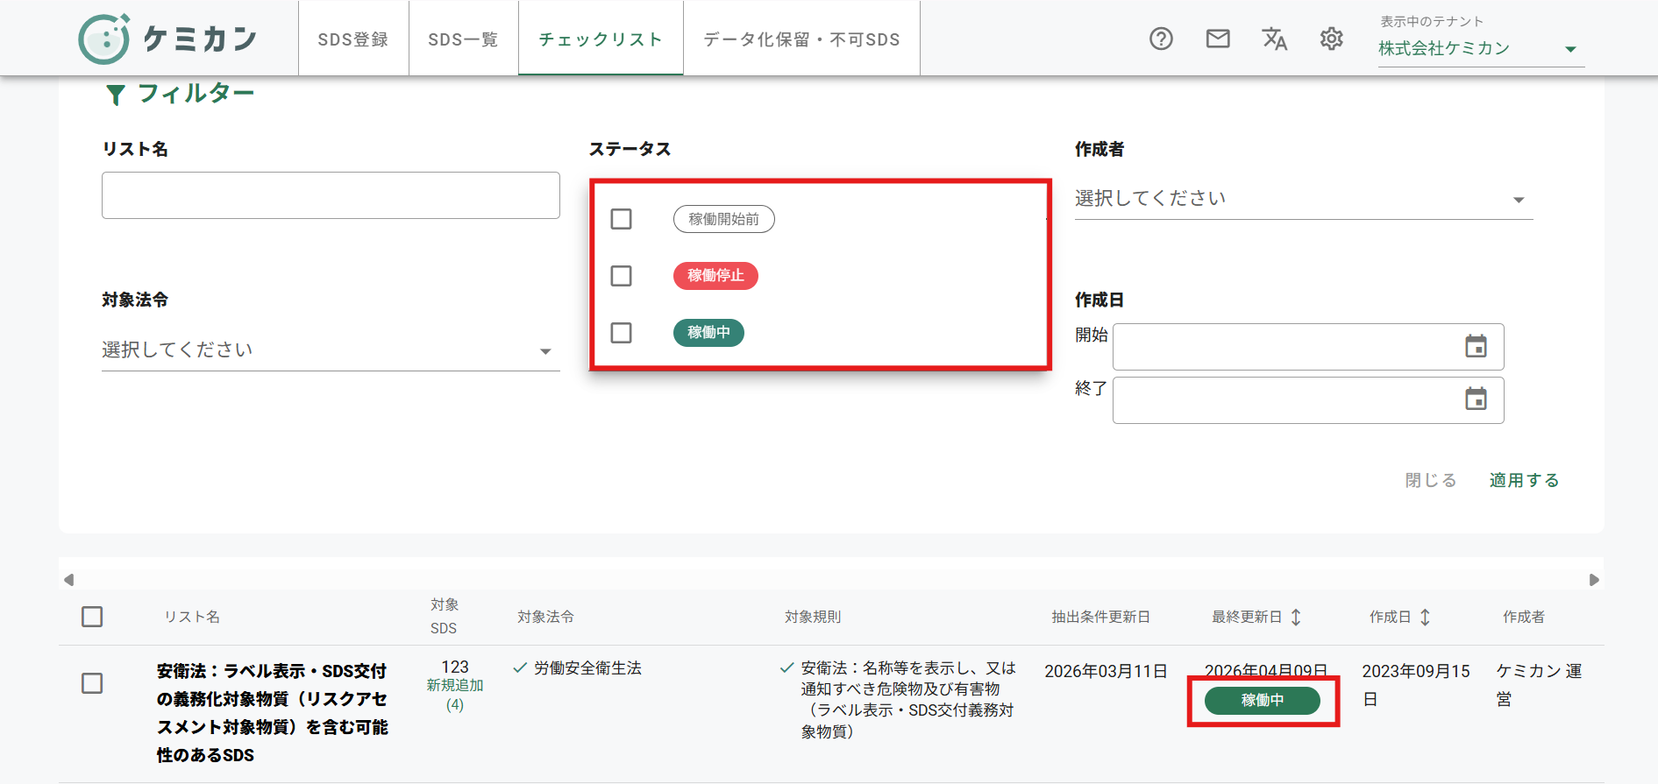Switch to the SDS一覧 tab

point(463,39)
